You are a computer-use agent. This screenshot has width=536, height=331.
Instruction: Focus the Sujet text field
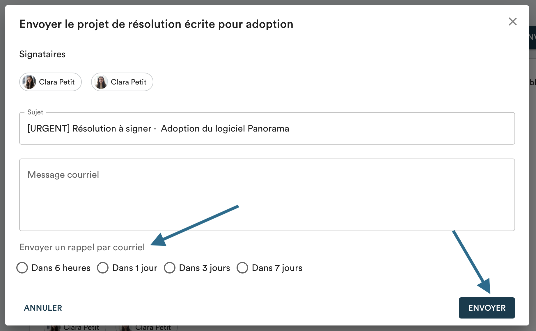click(x=378, y=128)
